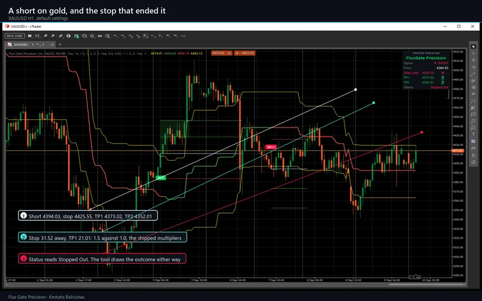Click the current price label 4413.62 on axis
Viewport: 482px width, 301px height.
tap(457, 150)
